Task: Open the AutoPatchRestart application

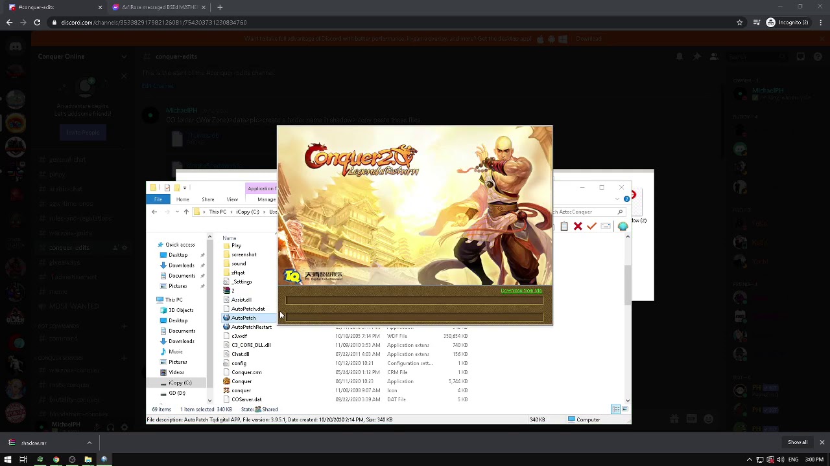Action: click(247, 327)
